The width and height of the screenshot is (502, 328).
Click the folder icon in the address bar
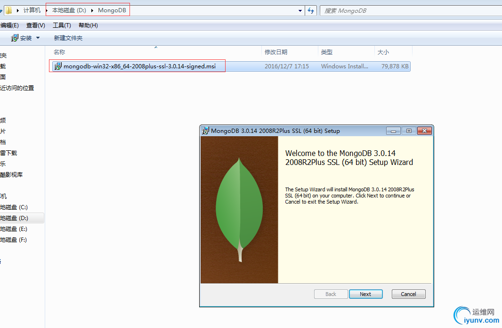point(8,10)
